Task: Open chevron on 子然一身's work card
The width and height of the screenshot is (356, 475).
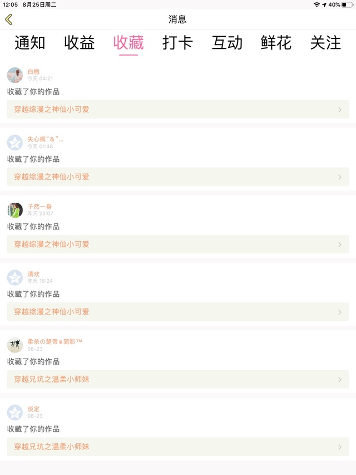Action: 340,244
